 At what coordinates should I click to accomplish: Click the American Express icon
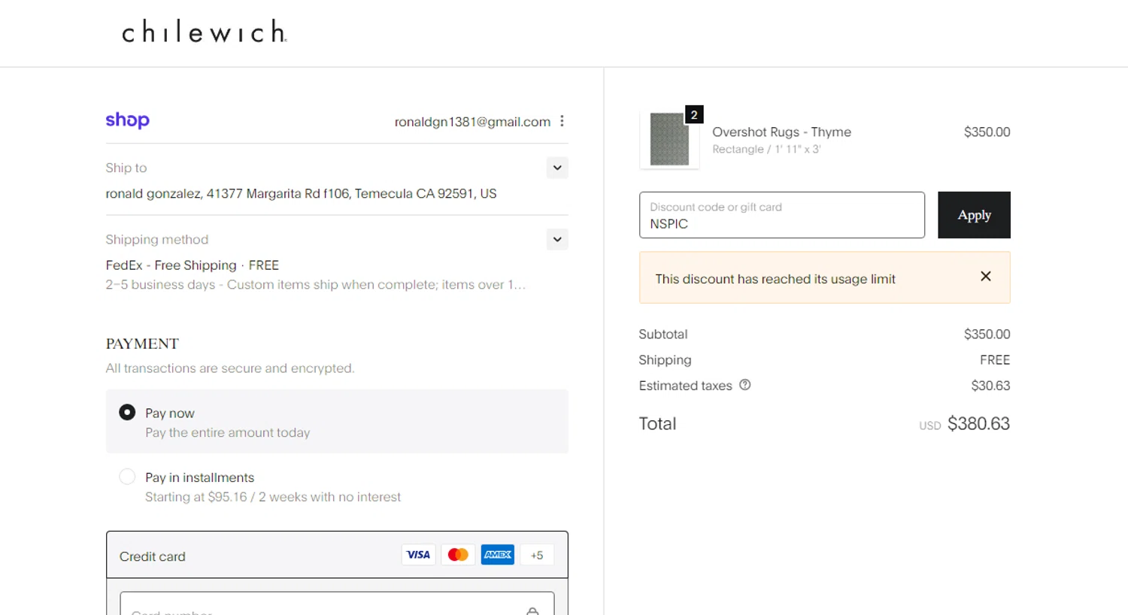pyautogui.click(x=497, y=555)
